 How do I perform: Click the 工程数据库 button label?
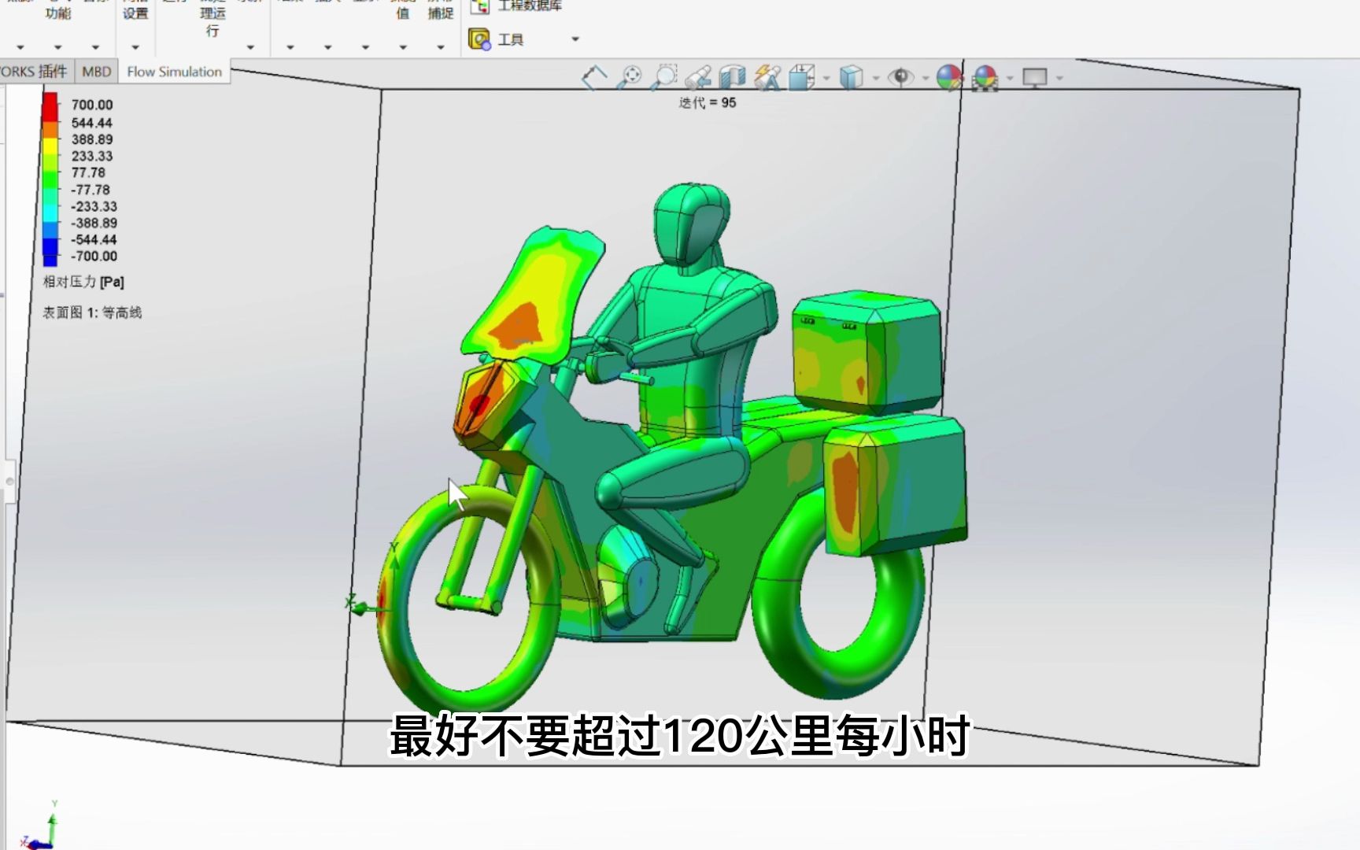(x=530, y=6)
